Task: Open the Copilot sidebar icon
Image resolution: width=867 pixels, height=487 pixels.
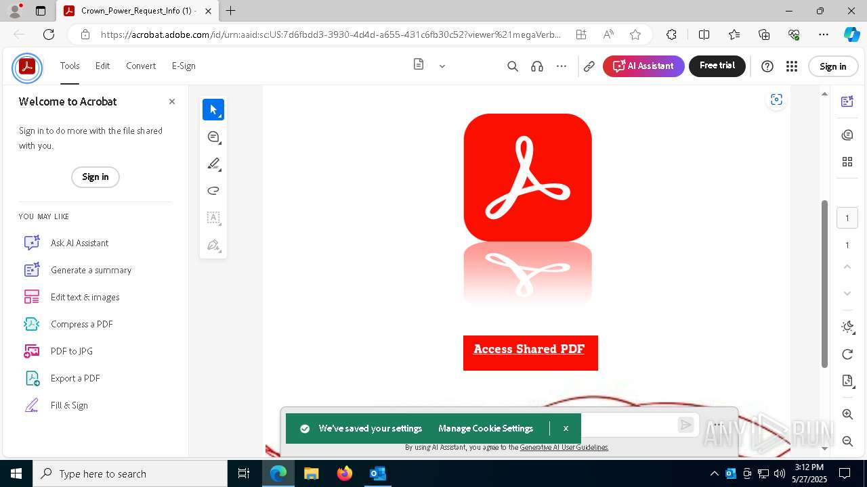Action: click(x=851, y=34)
